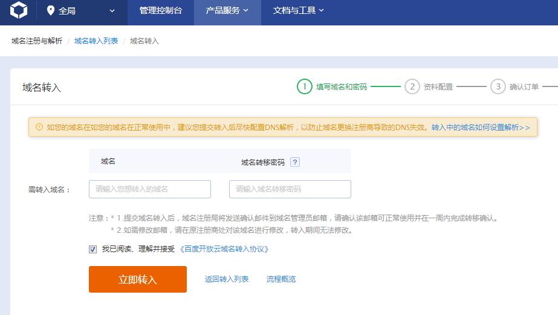Expand the 全局 region dropdown
Image resolution: width=558 pixels, height=315 pixels.
(112, 11)
